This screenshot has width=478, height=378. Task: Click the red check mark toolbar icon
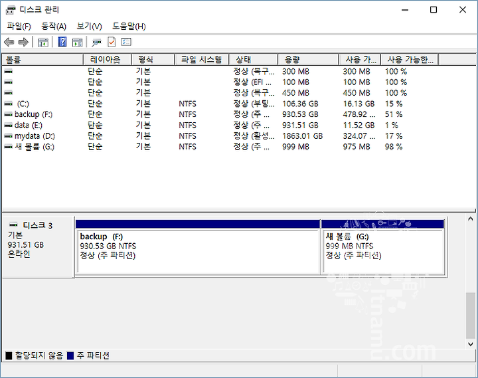click(x=112, y=42)
